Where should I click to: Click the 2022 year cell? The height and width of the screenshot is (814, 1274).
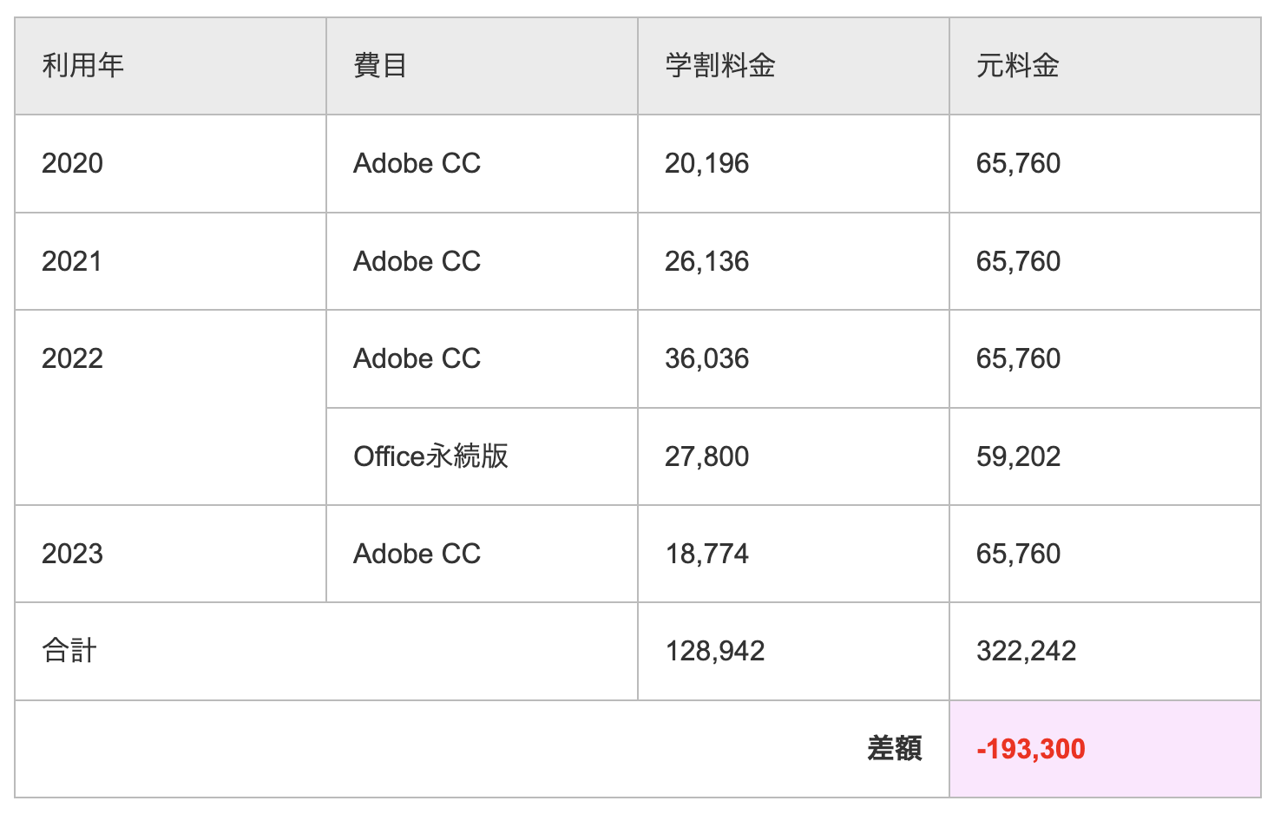(x=73, y=358)
